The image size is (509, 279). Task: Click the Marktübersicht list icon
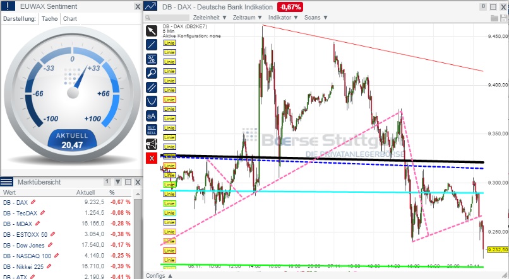6,182
